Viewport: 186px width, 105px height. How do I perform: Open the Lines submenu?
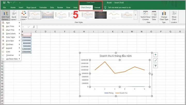pos(11,52)
